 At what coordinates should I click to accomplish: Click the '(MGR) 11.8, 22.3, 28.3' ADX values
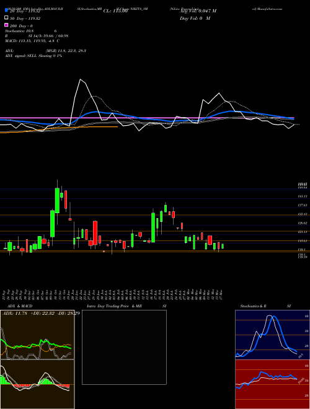(66, 51)
